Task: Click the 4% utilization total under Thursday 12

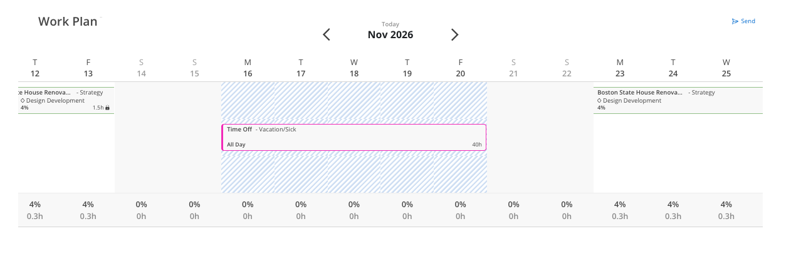Action: coord(35,204)
